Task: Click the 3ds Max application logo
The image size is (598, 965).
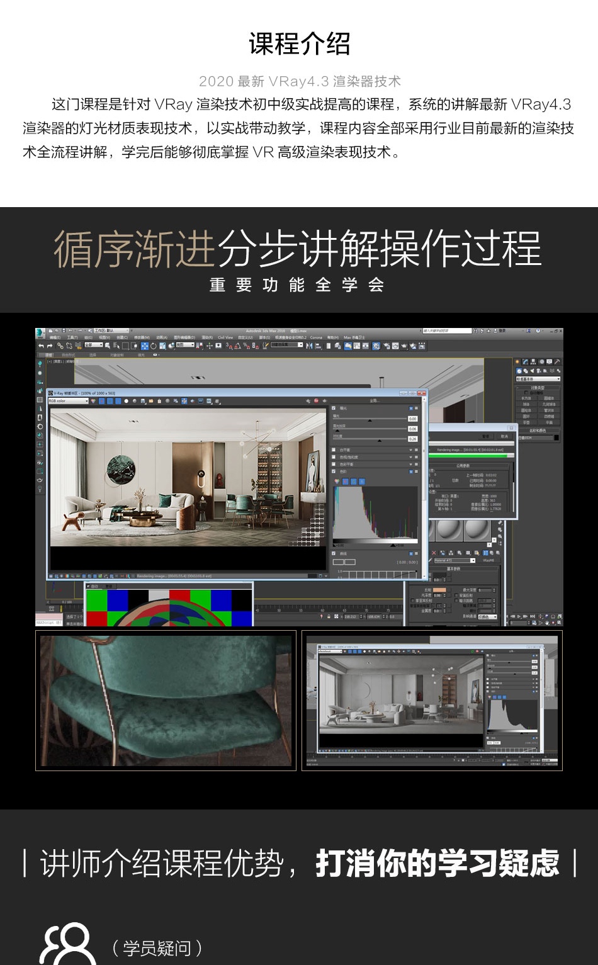Action: tap(41, 332)
